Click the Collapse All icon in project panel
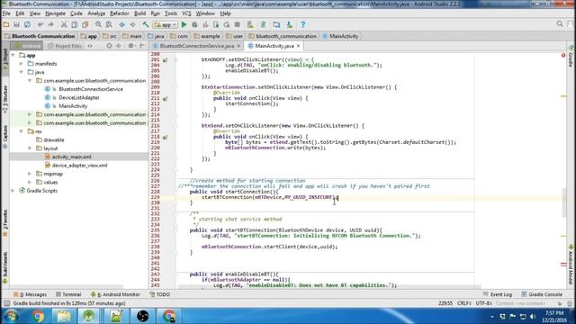 119,46
